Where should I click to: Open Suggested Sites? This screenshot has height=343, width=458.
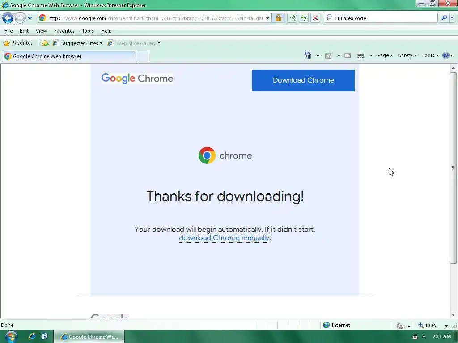pyautogui.click(x=77, y=43)
